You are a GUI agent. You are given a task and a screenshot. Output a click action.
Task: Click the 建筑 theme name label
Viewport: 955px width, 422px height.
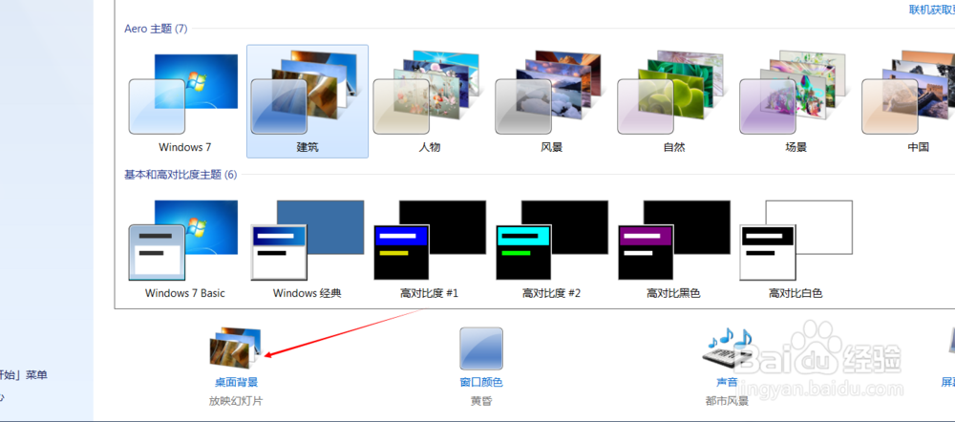(x=308, y=147)
